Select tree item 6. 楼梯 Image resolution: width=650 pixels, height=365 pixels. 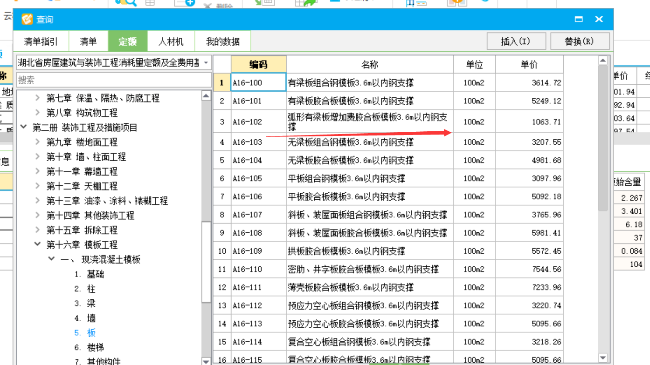click(89, 348)
